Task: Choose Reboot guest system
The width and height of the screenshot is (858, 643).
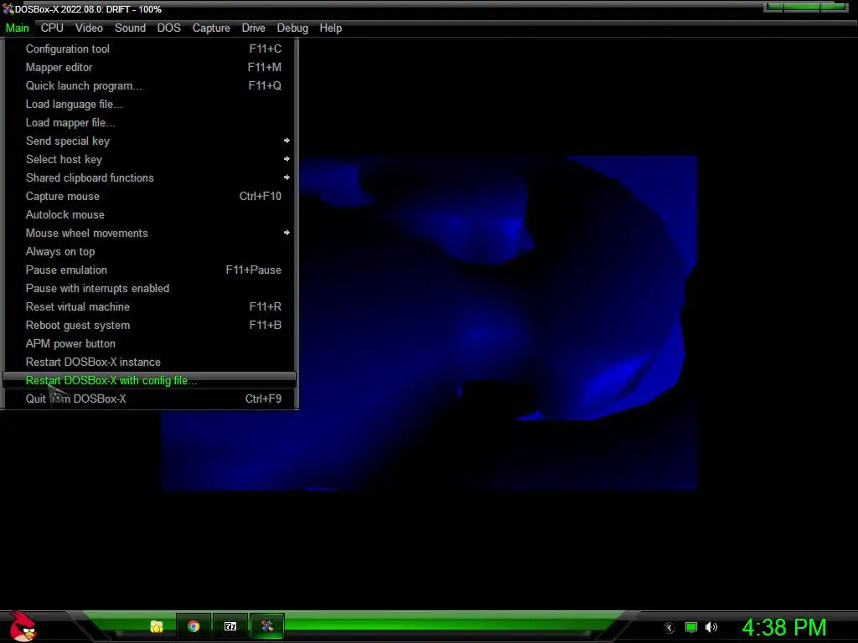Action: point(149,325)
